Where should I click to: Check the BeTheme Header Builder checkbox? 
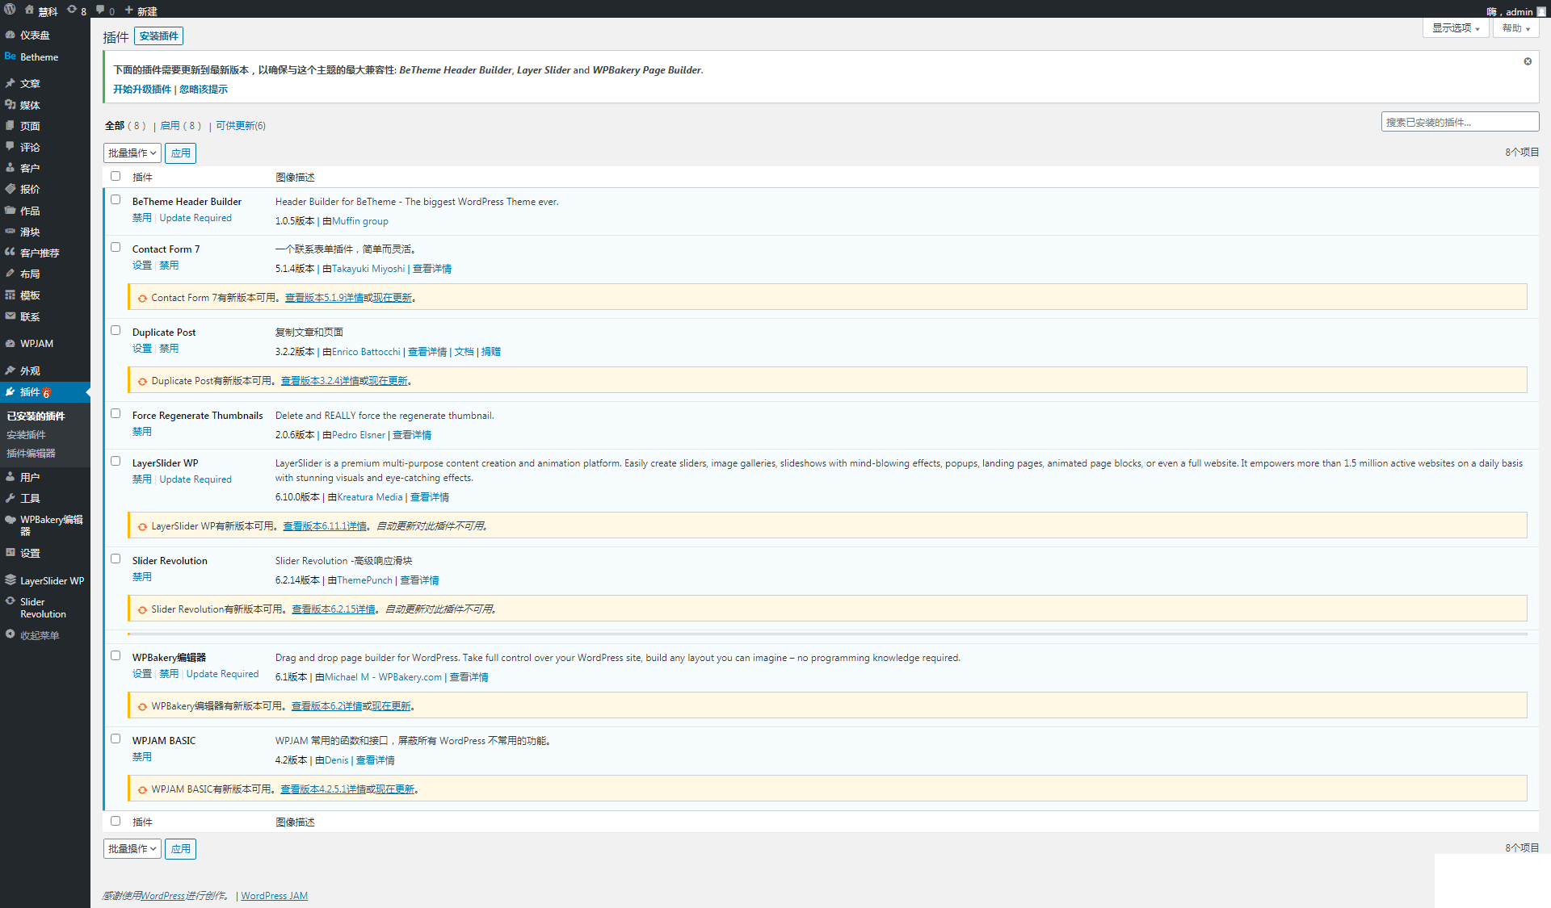[116, 199]
